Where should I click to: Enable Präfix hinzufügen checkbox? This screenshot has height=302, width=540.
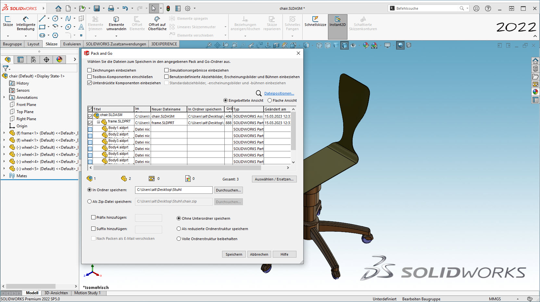(x=94, y=217)
